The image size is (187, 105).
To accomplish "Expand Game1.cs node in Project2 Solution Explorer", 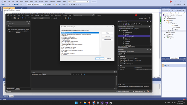I will (121, 40).
